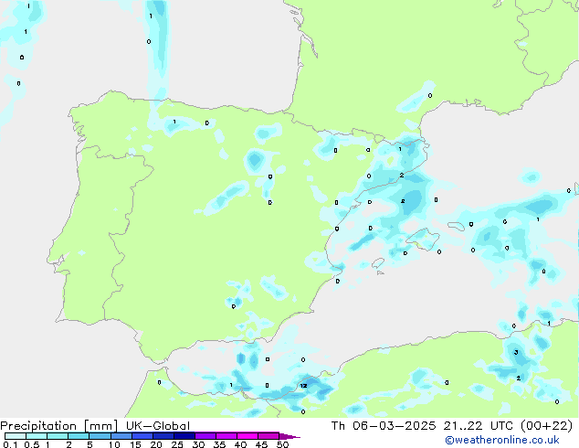Image resolution: width=579 pixels, height=448 pixels.
Task: Select the 5–10 mm light blue swatch
Action: click(x=100, y=436)
